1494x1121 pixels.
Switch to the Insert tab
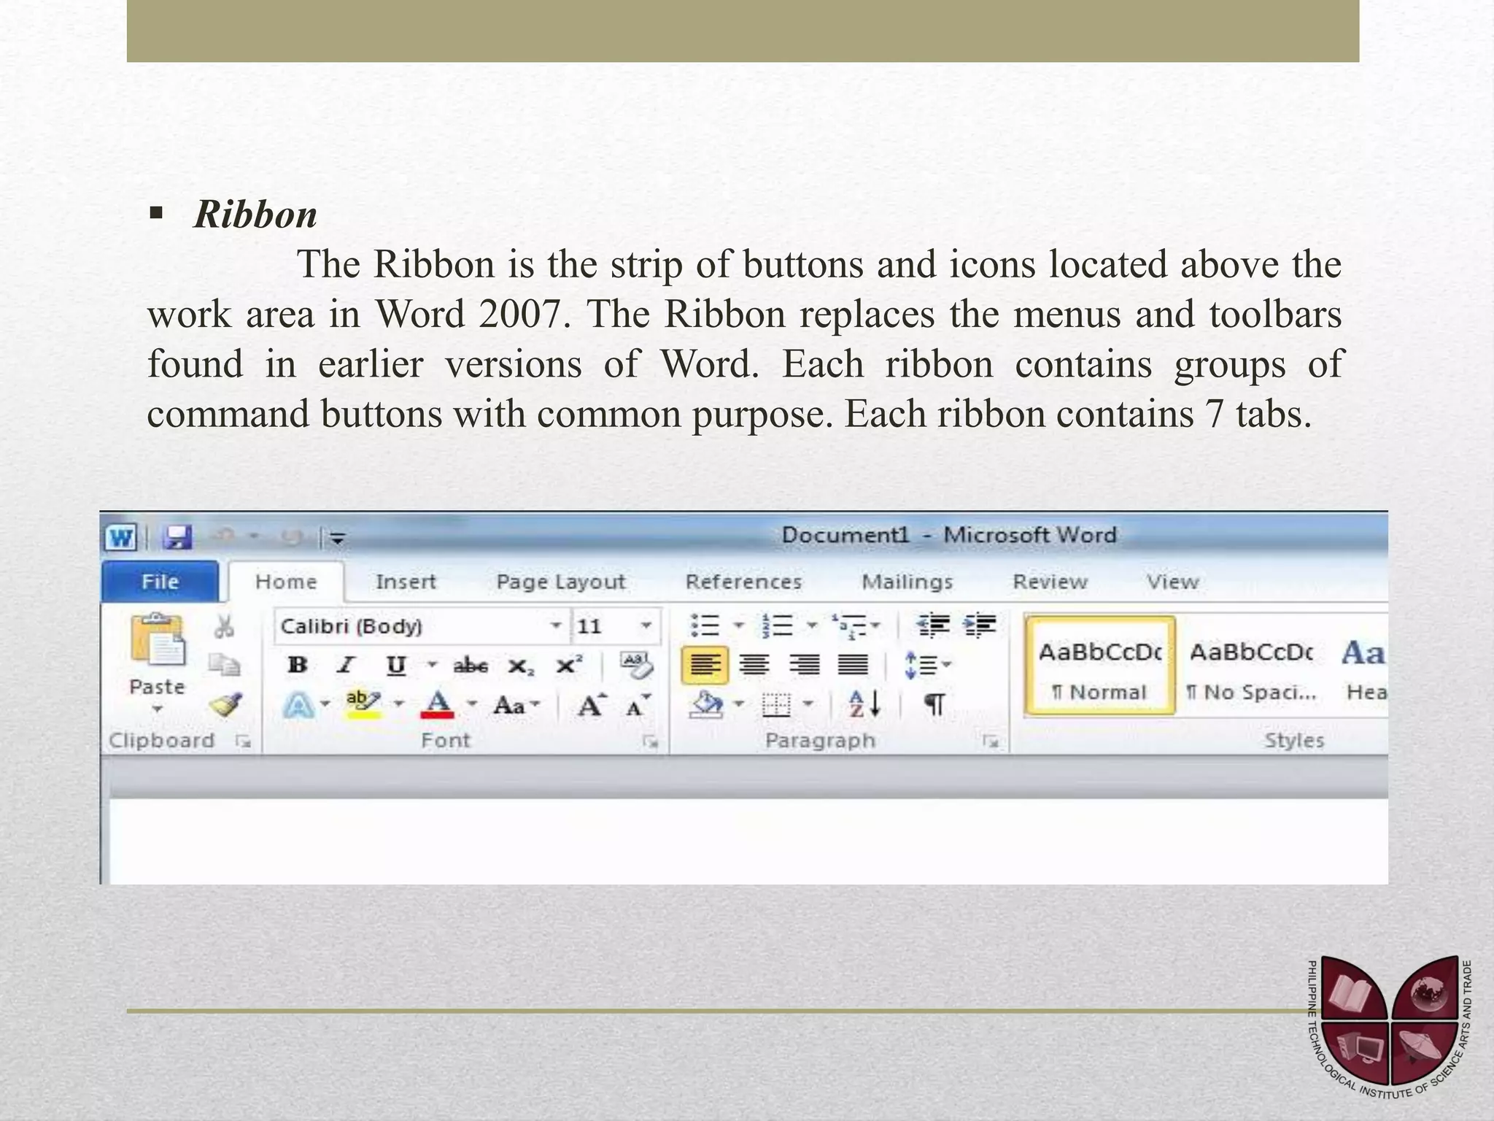[405, 582]
